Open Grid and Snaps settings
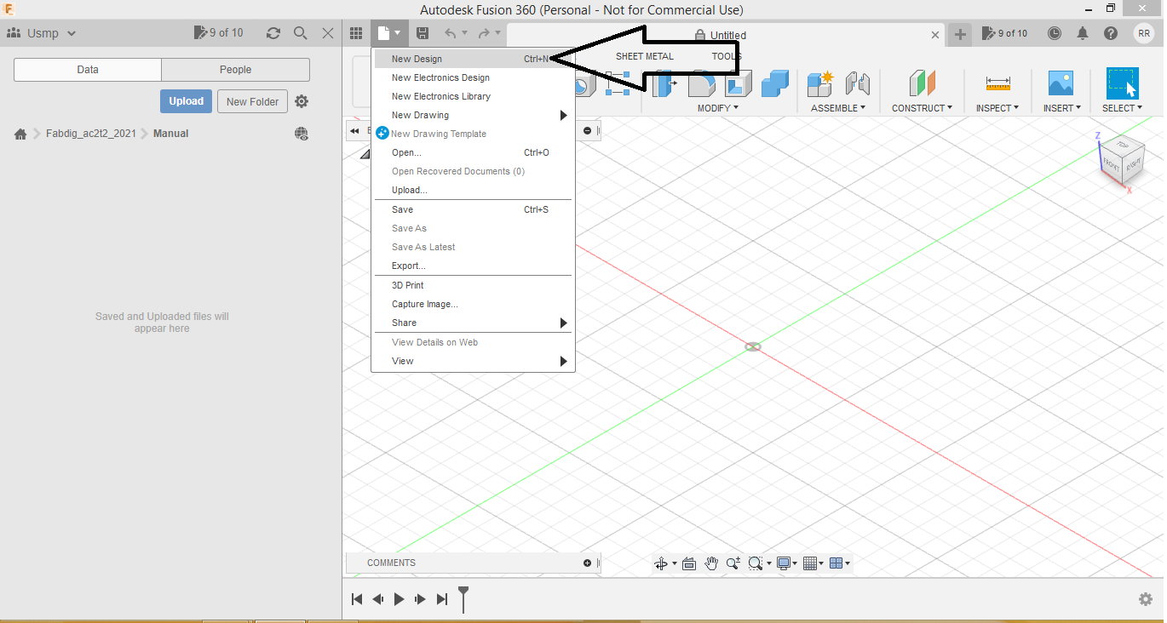Image resolution: width=1167 pixels, height=623 pixels. click(810, 563)
